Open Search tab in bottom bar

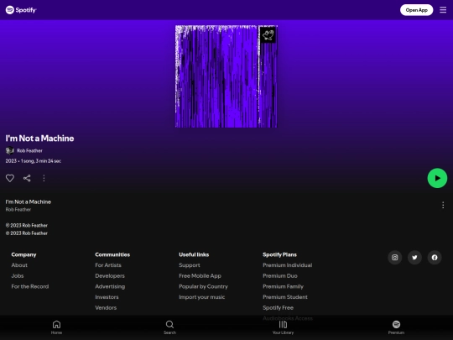[x=169, y=327]
